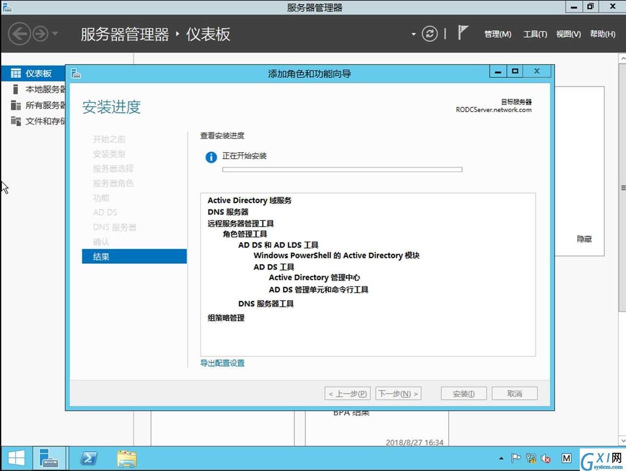The width and height of the screenshot is (626, 471).
Task: Click the Server Manager taskbar icon
Action: tap(49, 459)
